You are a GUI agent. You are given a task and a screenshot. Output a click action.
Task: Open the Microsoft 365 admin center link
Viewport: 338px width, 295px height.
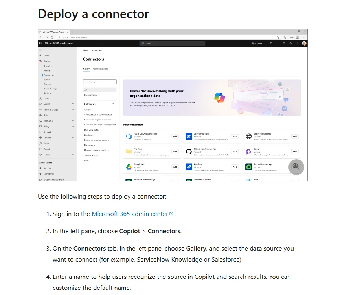(x=132, y=214)
